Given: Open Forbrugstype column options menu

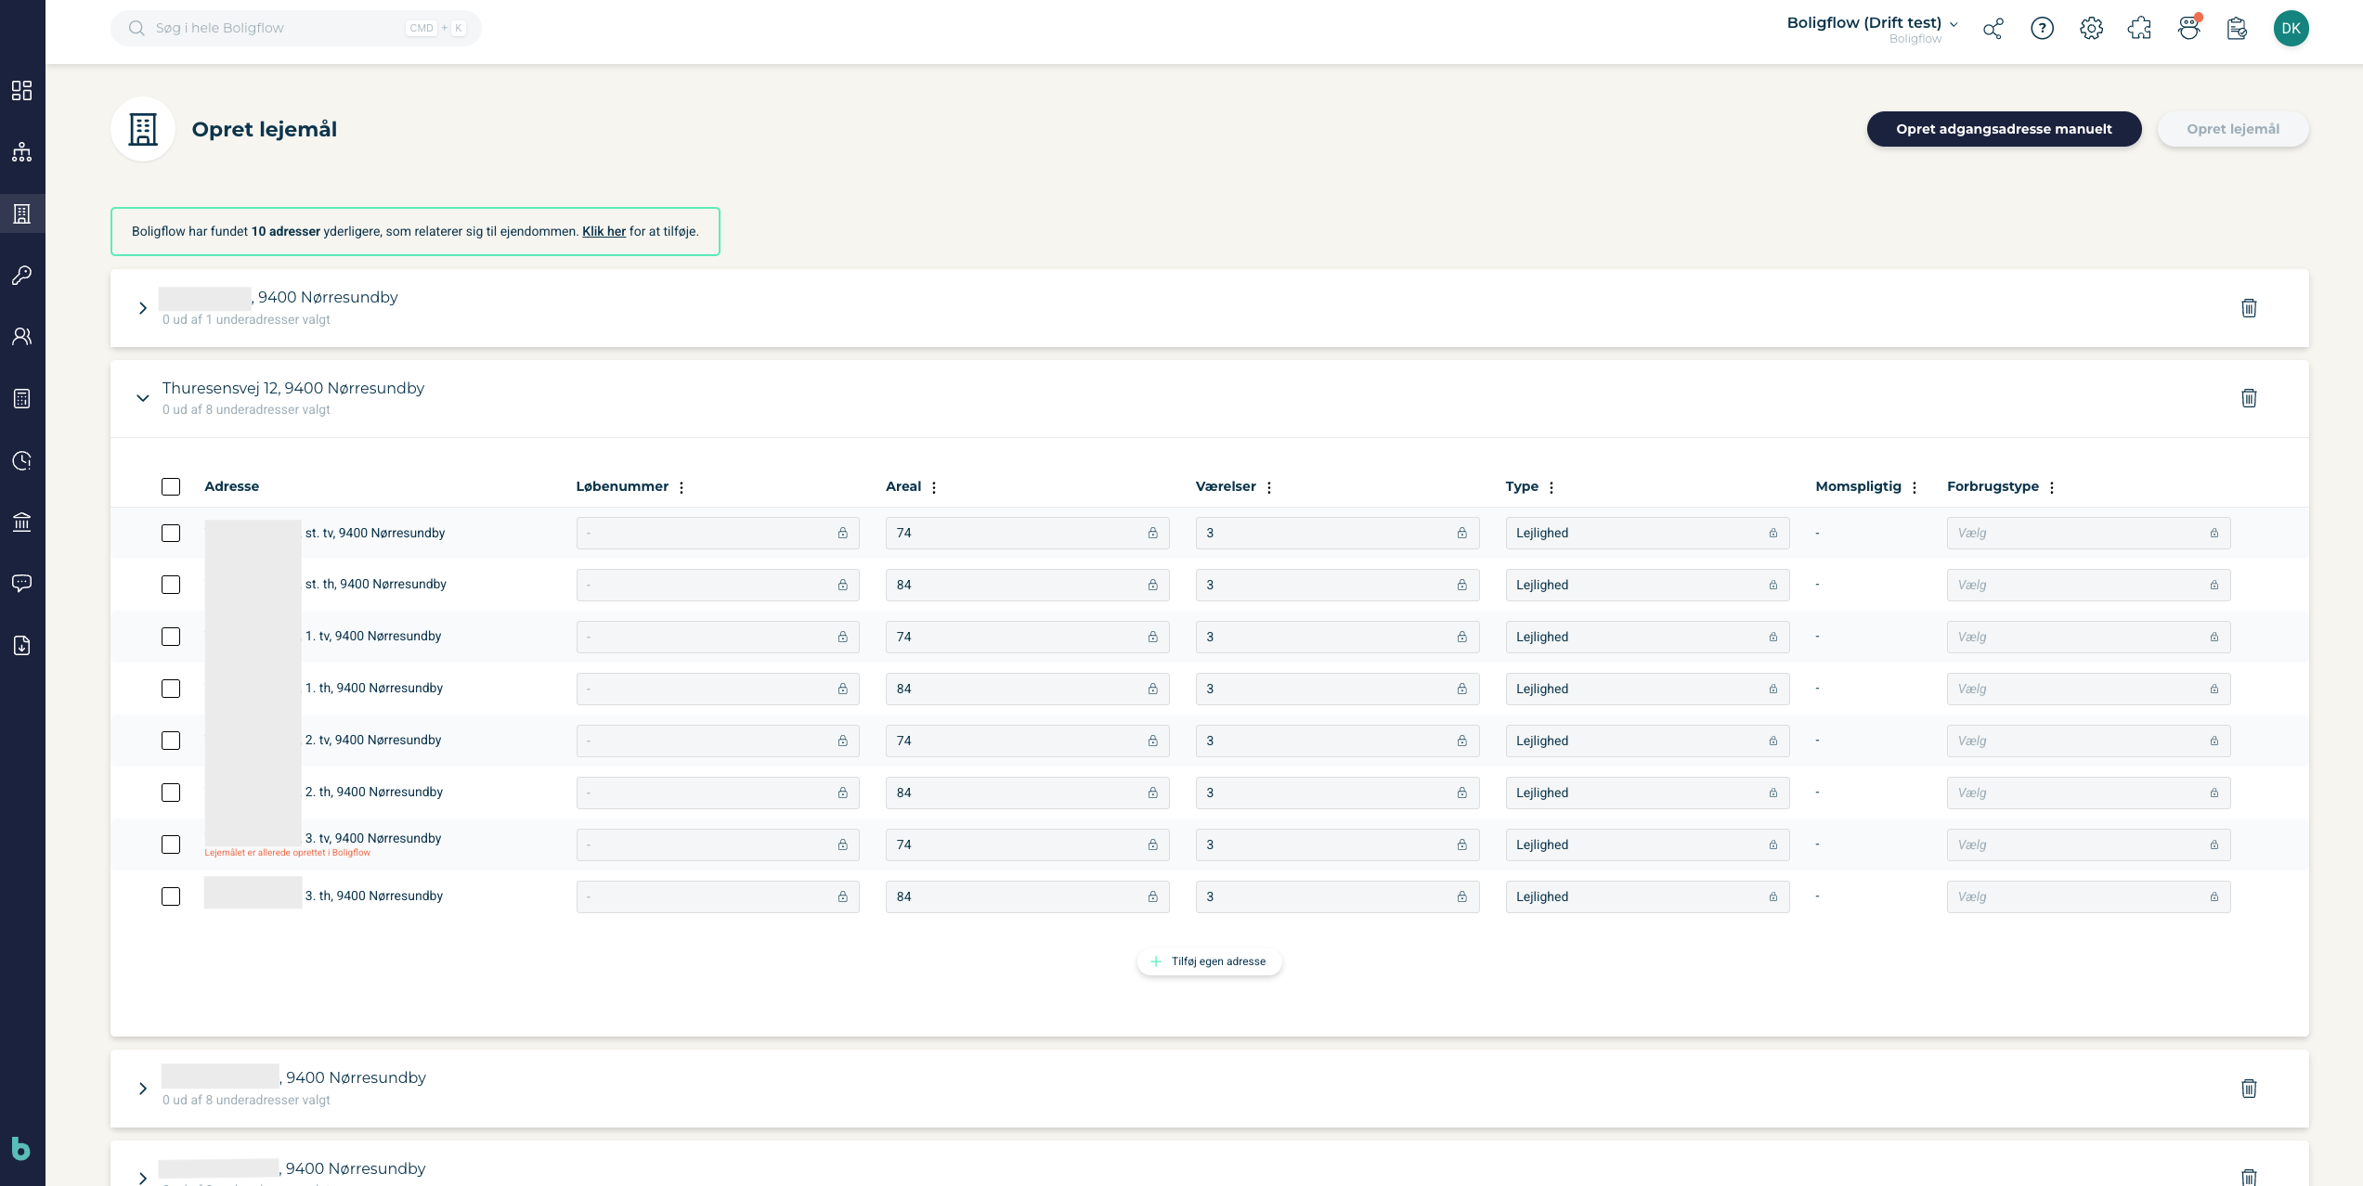Looking at the screenshot, I should tap(2052, 487).
